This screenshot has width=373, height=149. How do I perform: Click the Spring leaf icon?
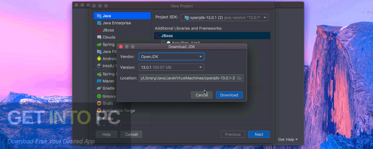pos(99,44)
